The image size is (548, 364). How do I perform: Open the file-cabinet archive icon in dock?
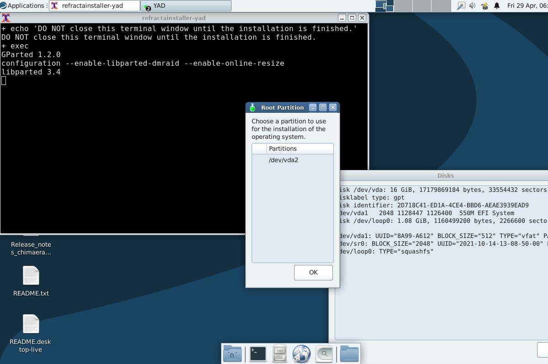coord(279,353)
